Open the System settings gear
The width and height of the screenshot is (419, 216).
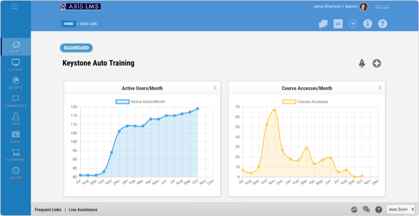[x=16, y=174]
